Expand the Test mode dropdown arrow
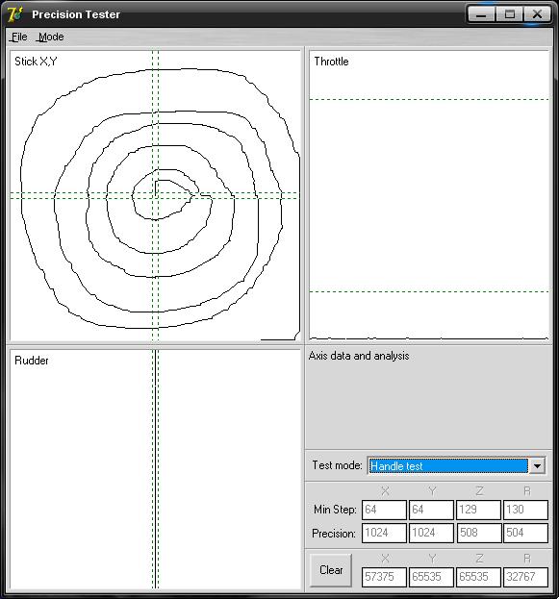 pyautogui.click(x=537, y=465)
